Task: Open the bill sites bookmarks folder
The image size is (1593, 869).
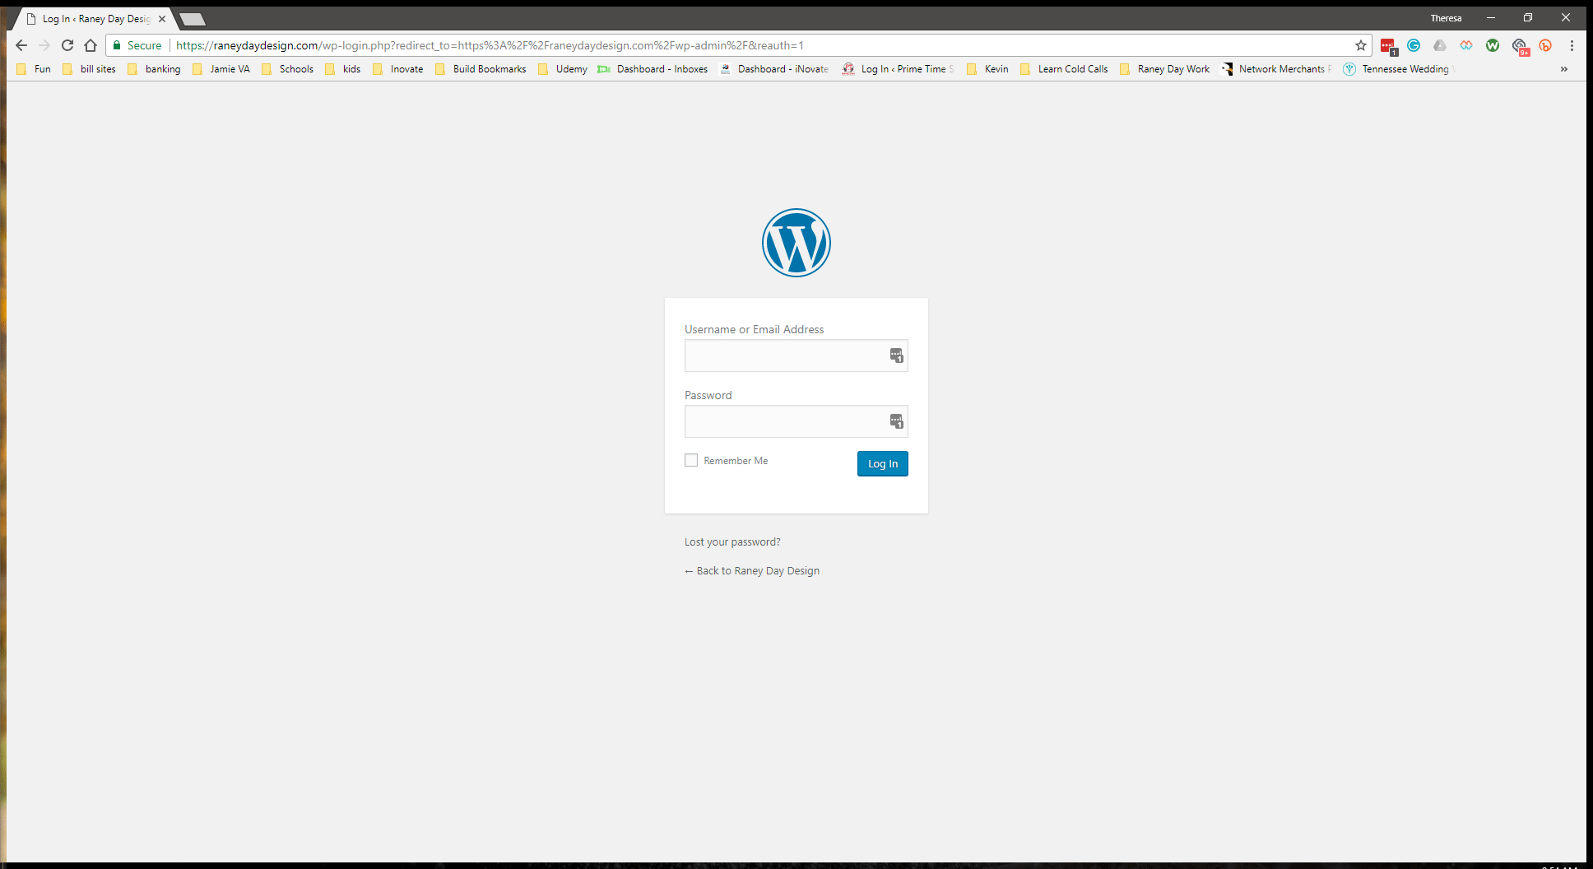Action: 89,69
